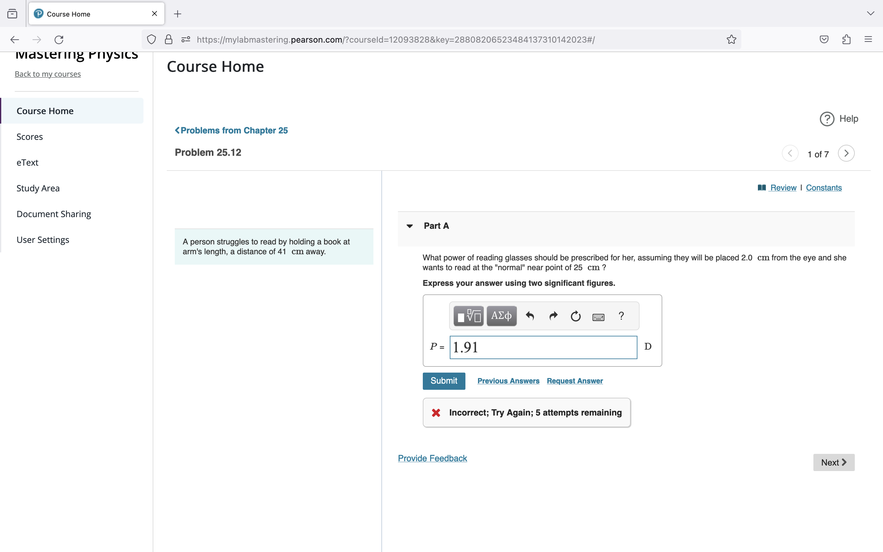This screenshot has height=552, width=883.
Task: Open the Greek symbols ΑΣφ palette
Action: tap(501, 316)
